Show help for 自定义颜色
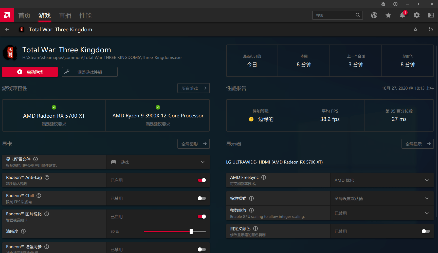 [x=255, y=228]
